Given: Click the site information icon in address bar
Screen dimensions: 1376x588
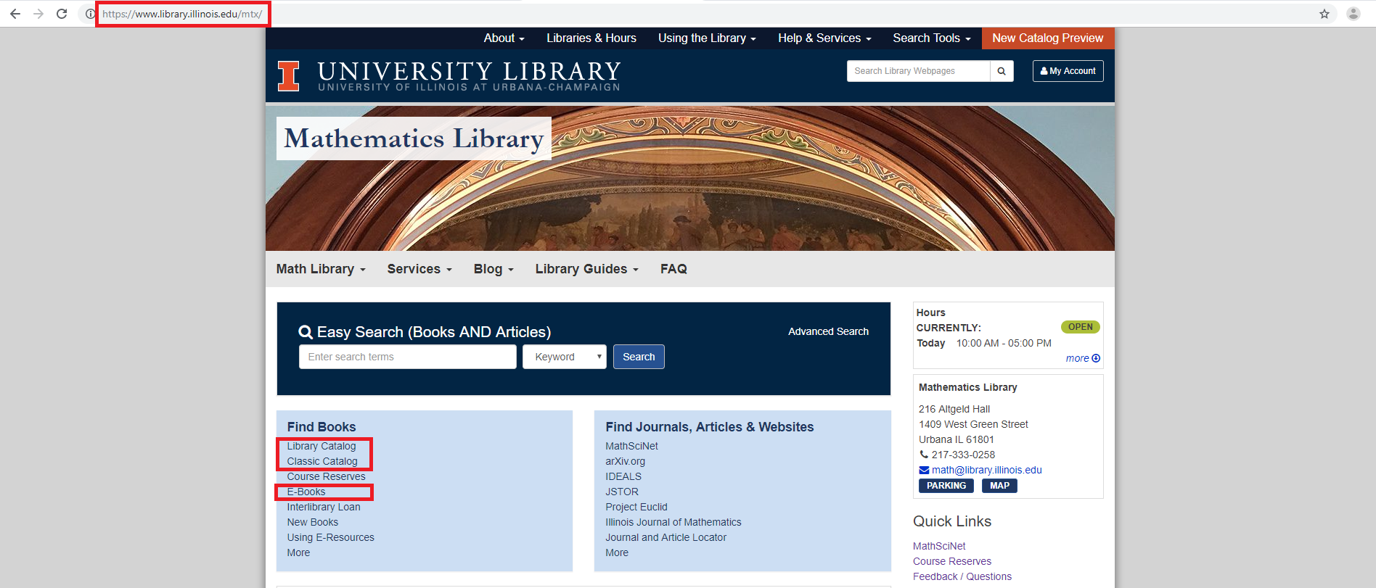Looking at the screenshot, I should [x=90, y=14].
